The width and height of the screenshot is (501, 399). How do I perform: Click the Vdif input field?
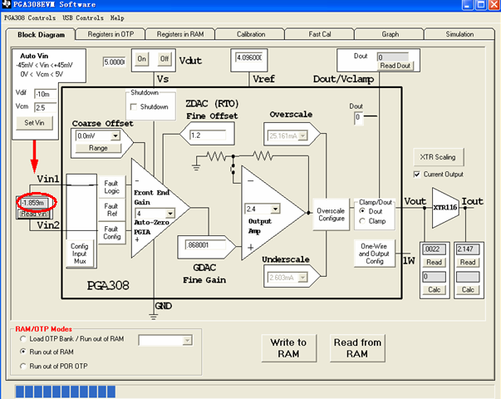(45, 94)
